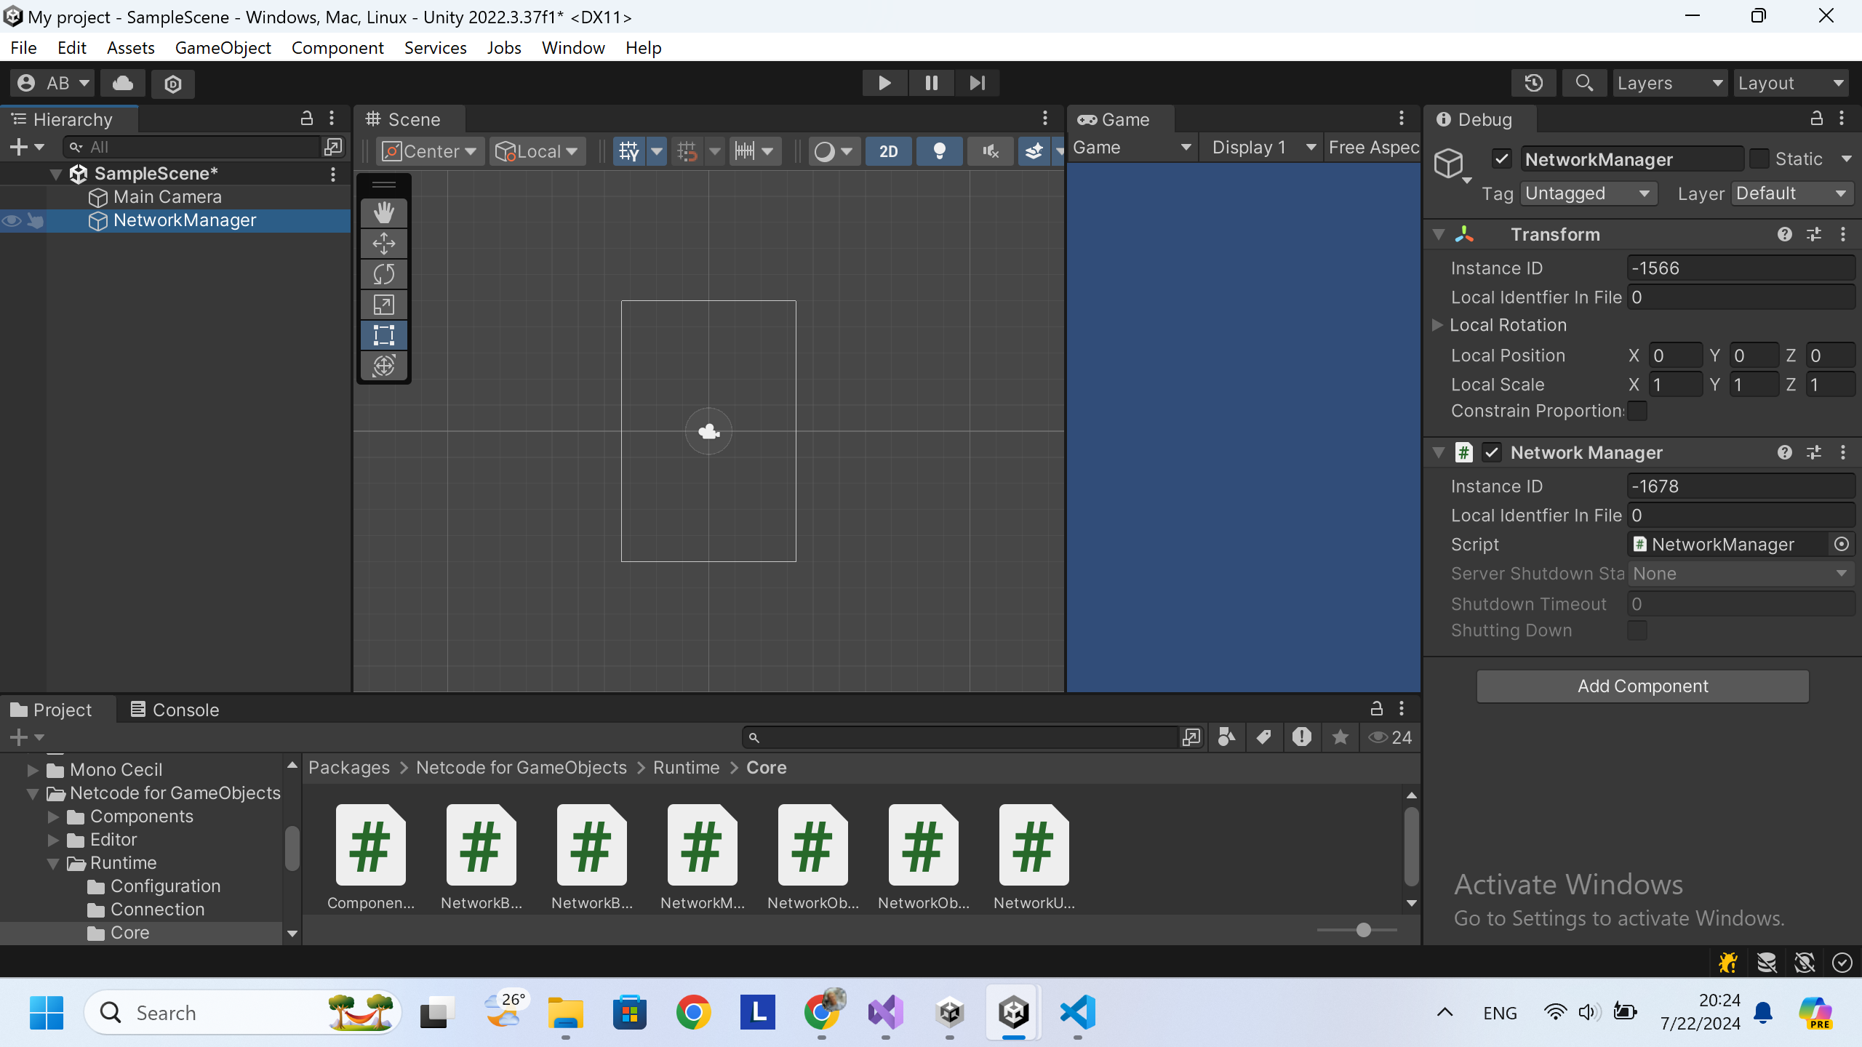
Task: Hide NetworkManager using the hierarchy eye toggle
Action: (x=12, y=220)
